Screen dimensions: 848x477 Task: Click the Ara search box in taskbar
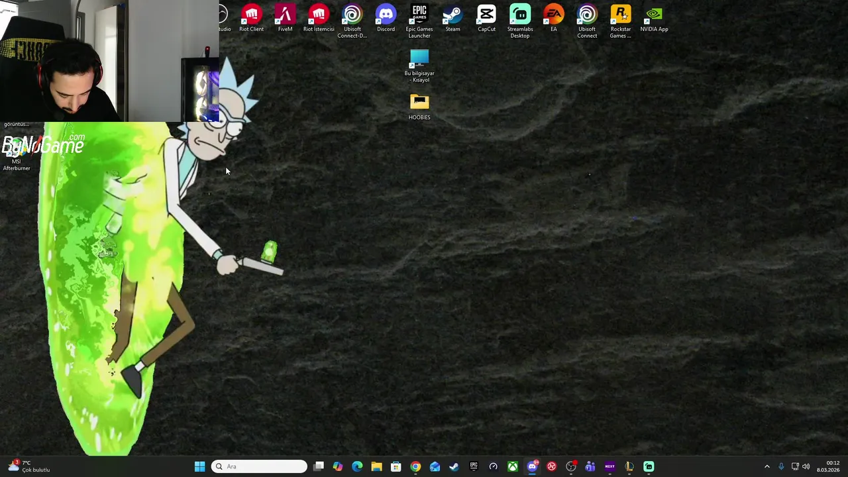tap(259, 466)
